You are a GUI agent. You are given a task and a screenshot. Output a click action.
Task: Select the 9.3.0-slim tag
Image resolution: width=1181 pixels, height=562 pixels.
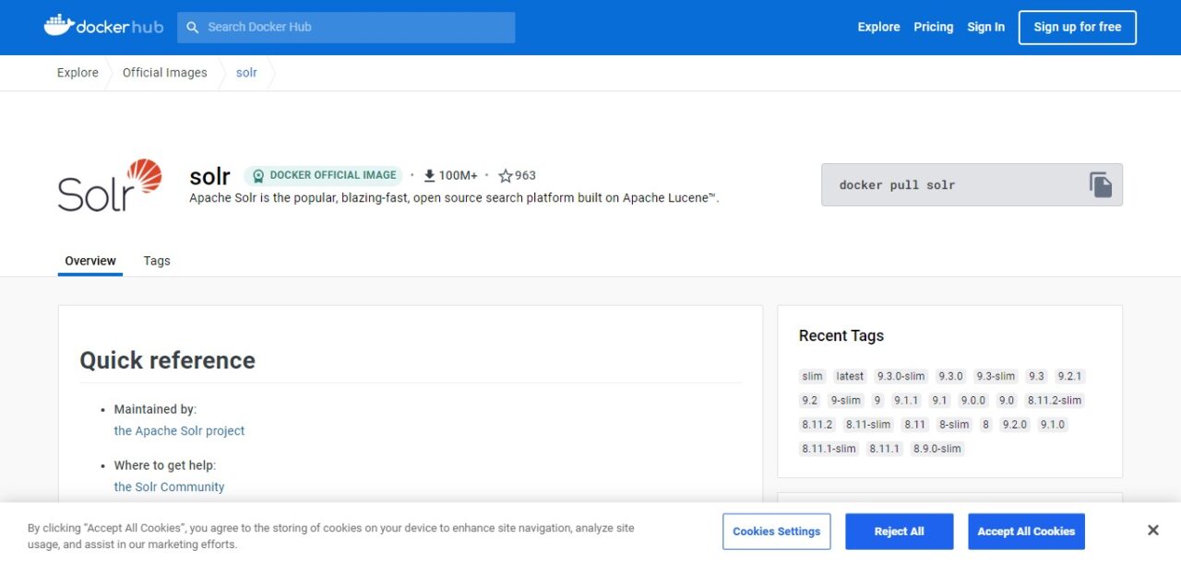pyautogui.click(x=901, y=376)
